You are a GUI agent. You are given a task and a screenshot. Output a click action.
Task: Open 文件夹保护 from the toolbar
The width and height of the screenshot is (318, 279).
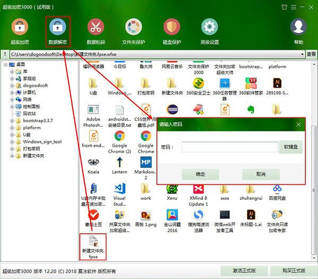click(x=134, y=28)
